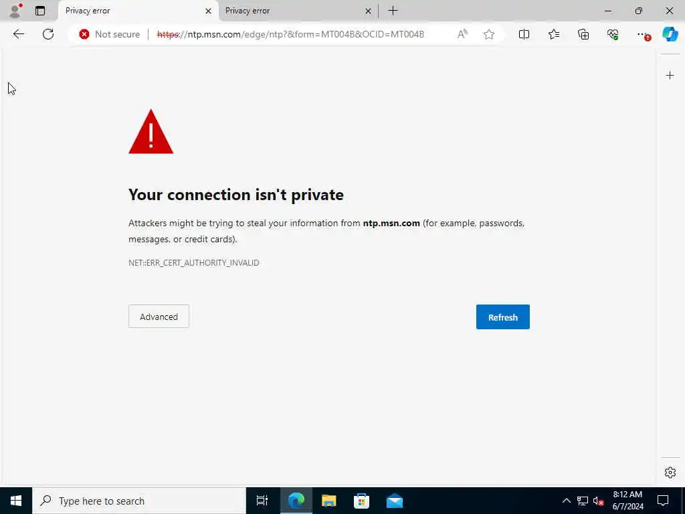Open split screen view icon
The width and height of the screenshot is (685, 514).
(x=524, y=34)
